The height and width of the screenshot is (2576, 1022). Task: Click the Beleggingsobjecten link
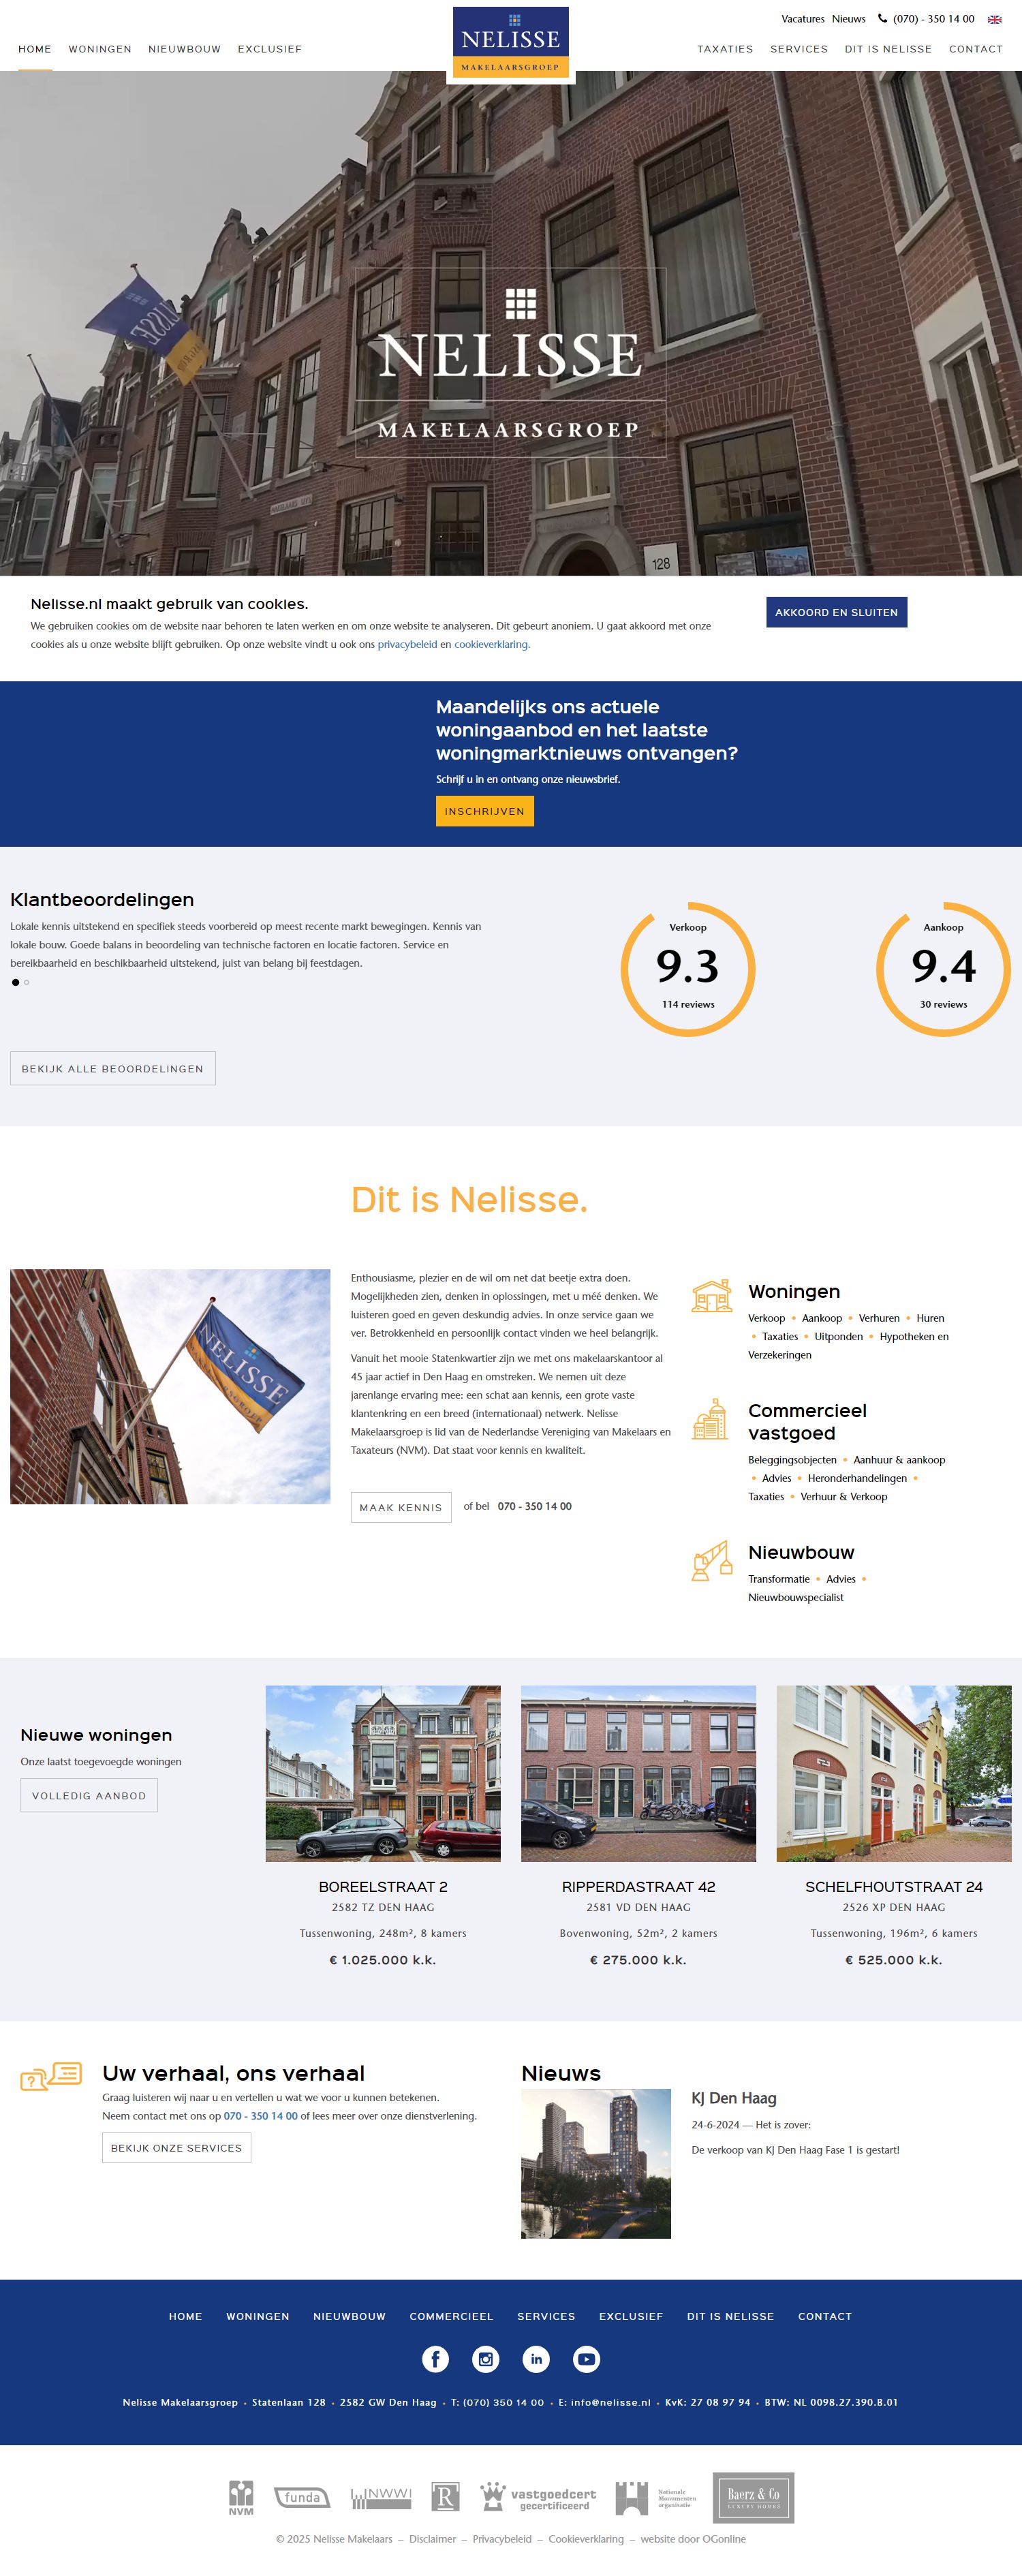click(x=792, y=1460)
